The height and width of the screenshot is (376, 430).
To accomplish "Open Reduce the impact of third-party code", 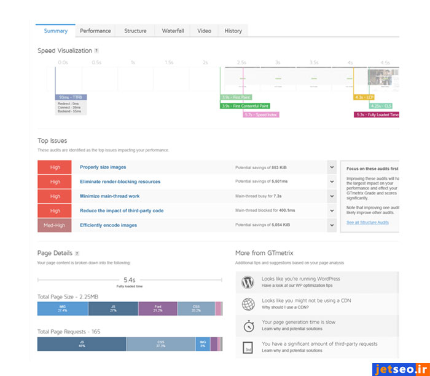I will [122, 210].
